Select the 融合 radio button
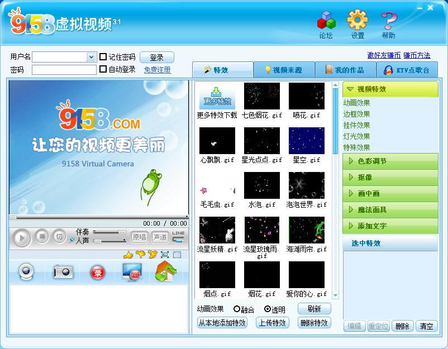 [x=237, y=309]
